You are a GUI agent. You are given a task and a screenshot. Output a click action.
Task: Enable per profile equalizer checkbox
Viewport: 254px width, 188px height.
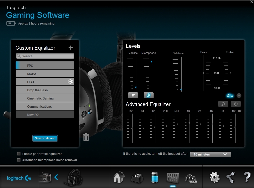point(19,154)
